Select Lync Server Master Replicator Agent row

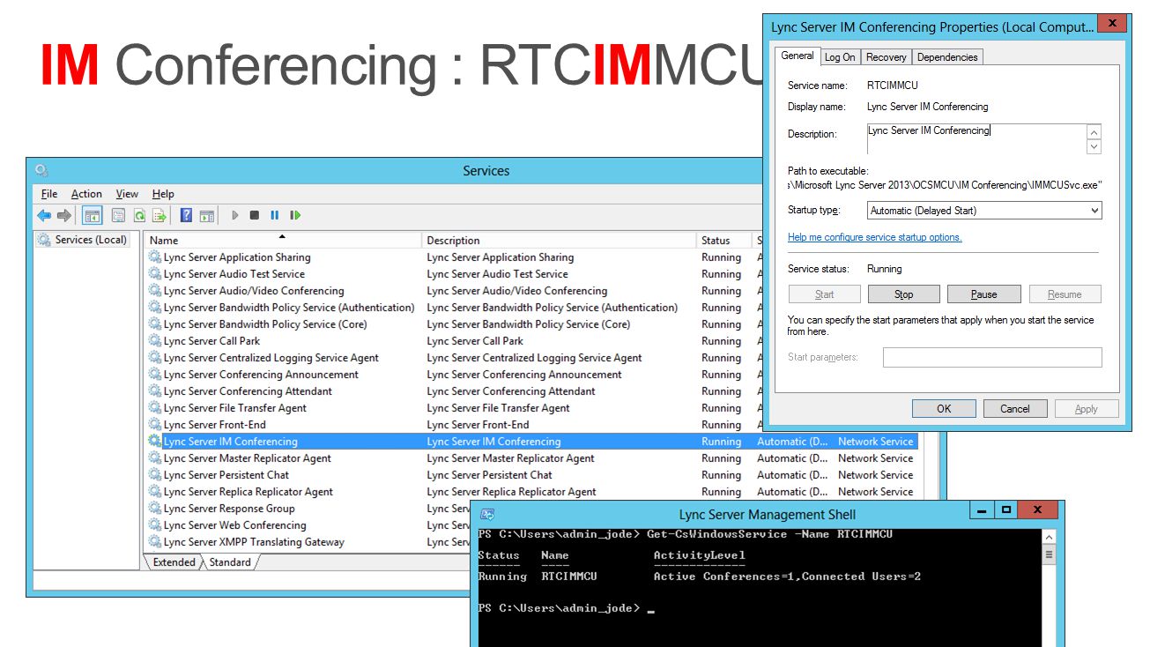point(531,458)
